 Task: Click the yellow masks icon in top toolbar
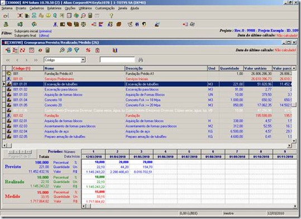[48, 16]
